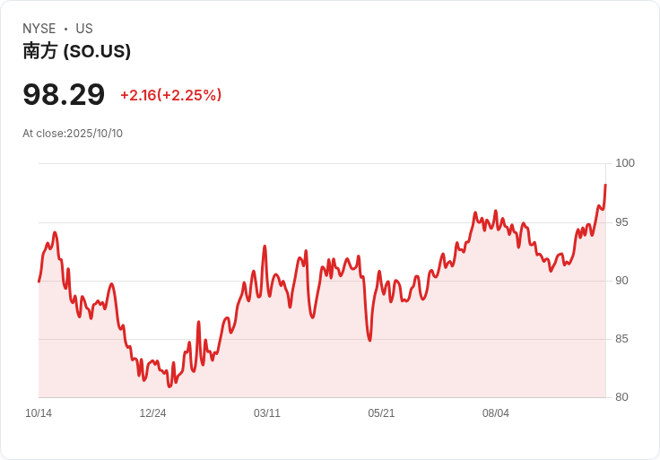Click the 90 y-axis price label
The width and height of the screenshot is (660, 460).
click(621, 281)
